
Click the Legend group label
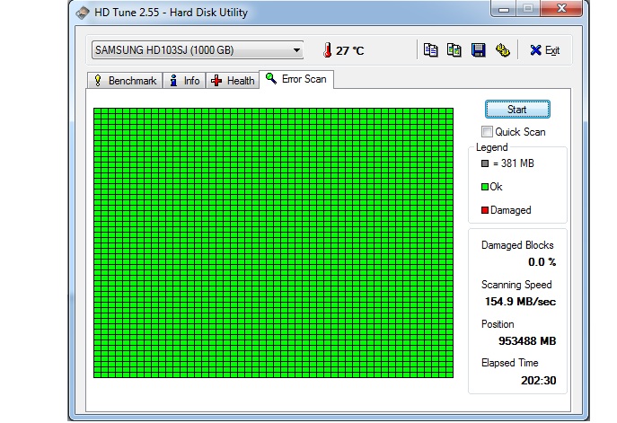[x=492, y=147]
